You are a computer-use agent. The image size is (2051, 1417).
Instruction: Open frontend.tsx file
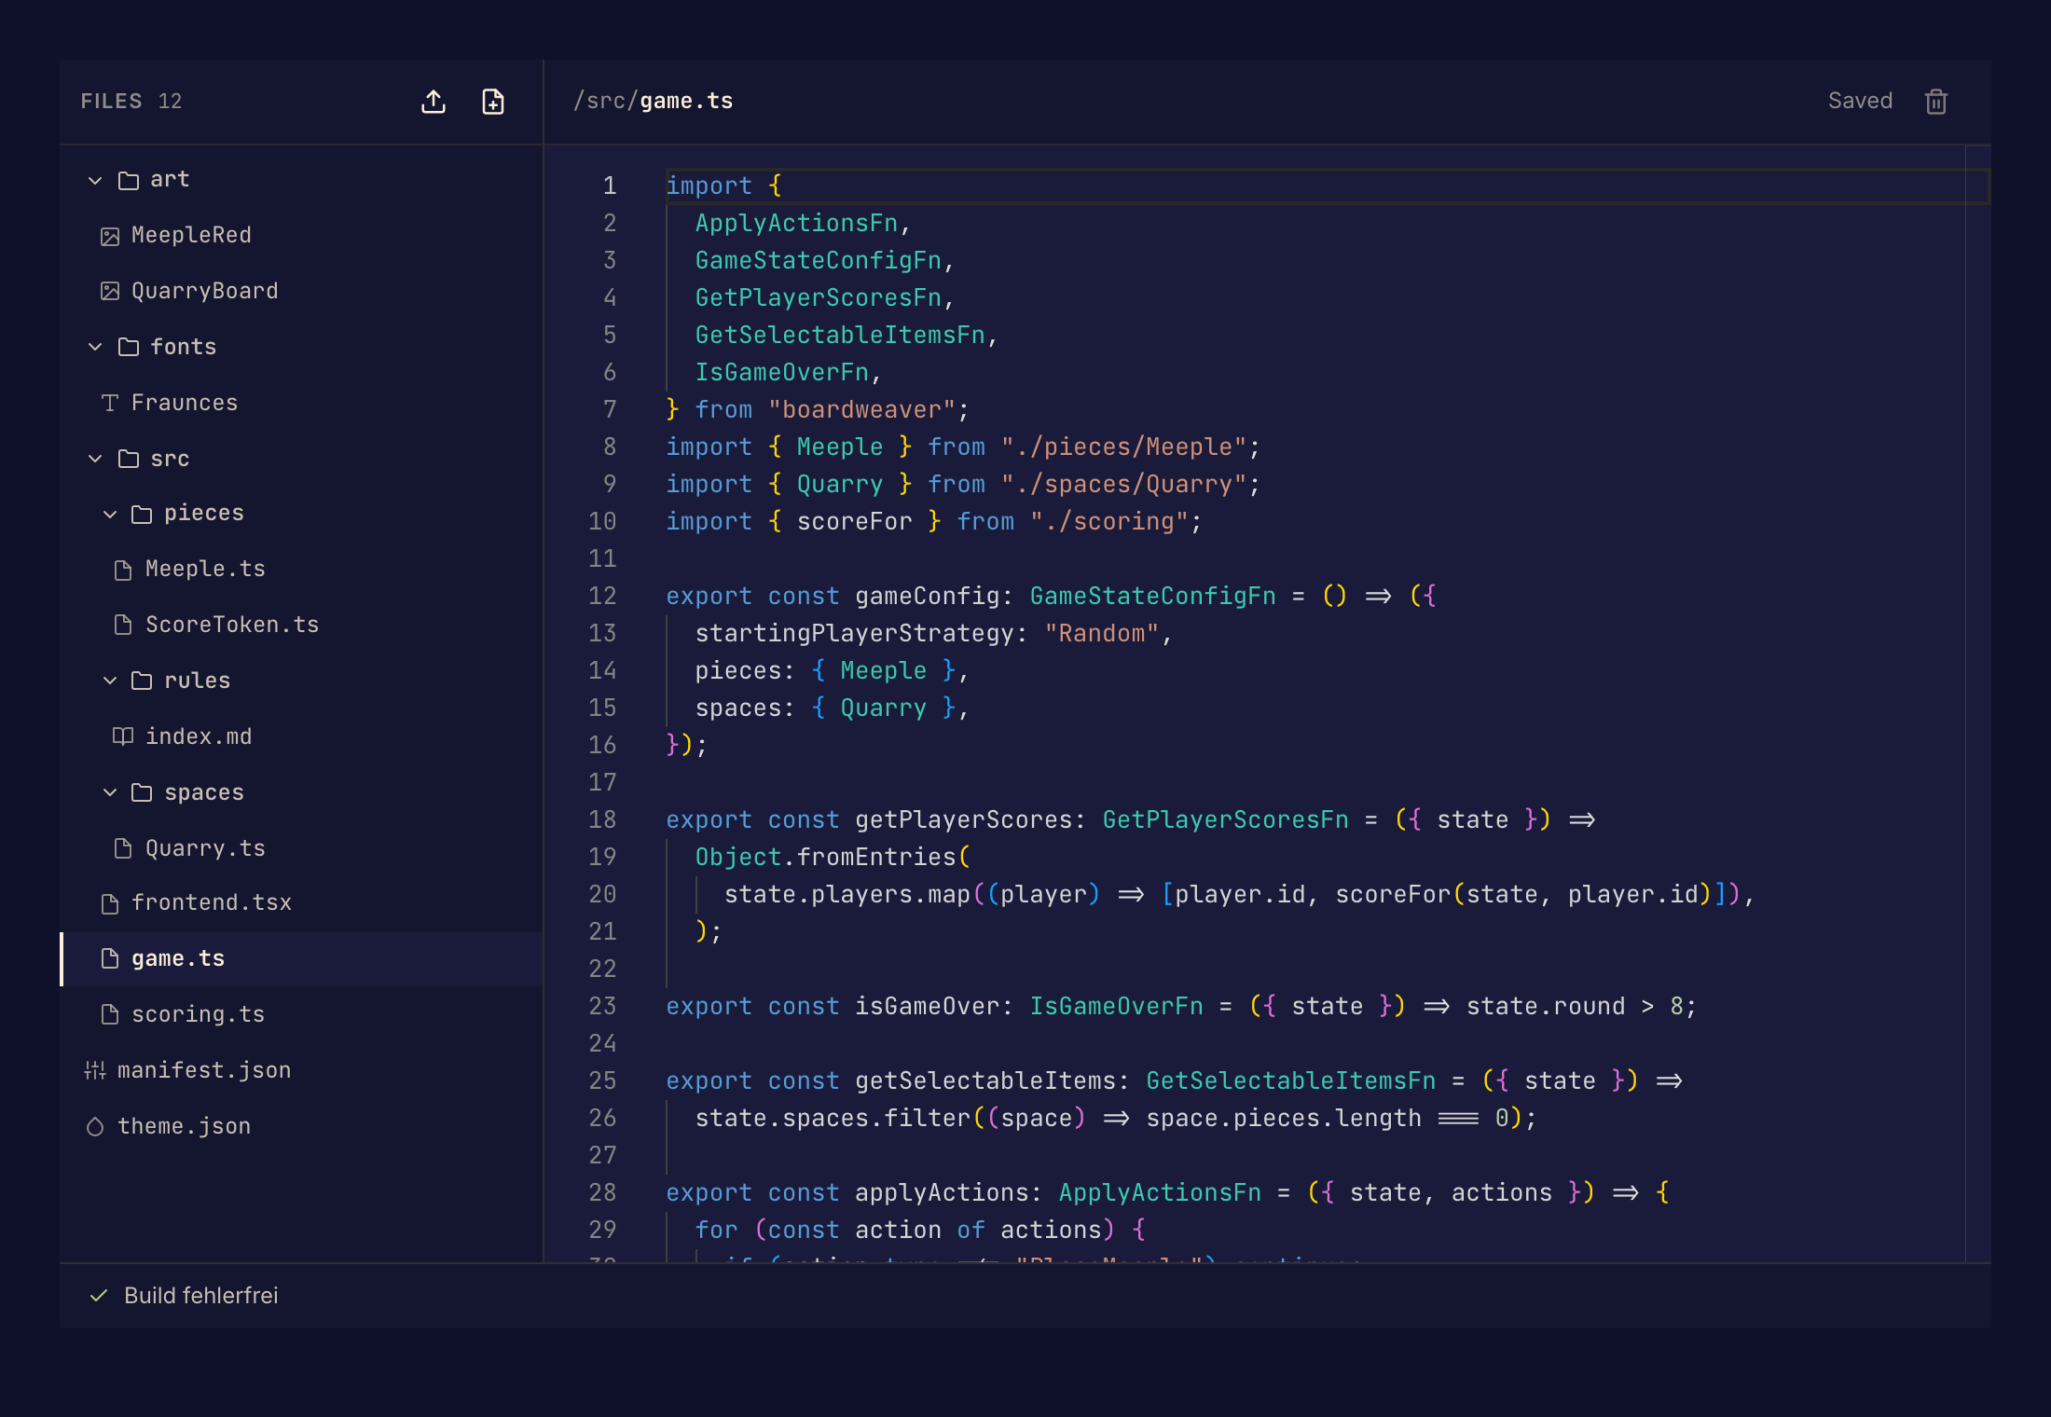tap(302, 902)
